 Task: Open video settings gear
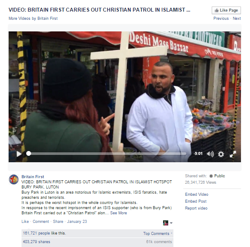[x=221, y=154]
